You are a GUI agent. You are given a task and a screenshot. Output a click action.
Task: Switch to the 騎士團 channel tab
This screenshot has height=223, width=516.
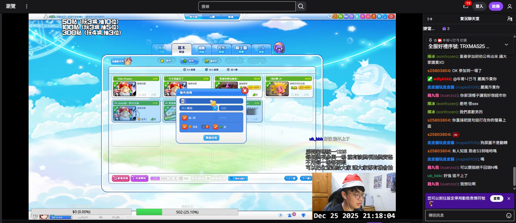(241, 49)
